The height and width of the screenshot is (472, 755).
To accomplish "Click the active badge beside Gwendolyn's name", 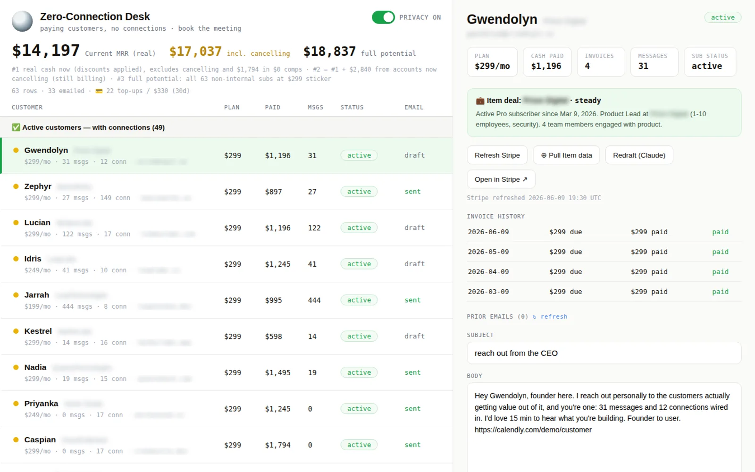I will [723, 17].
